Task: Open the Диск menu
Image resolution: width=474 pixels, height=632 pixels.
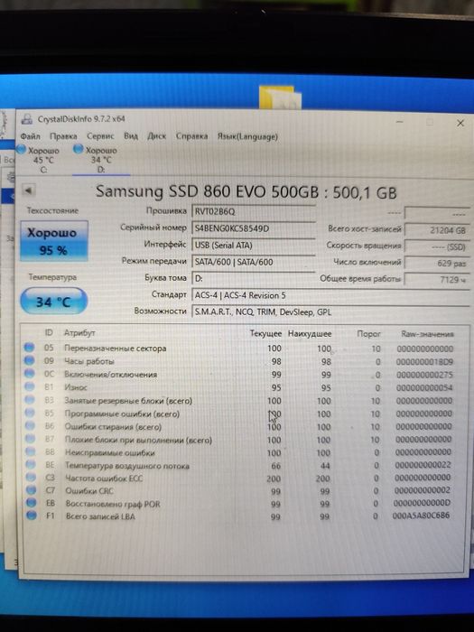Action: click(157, 136)
